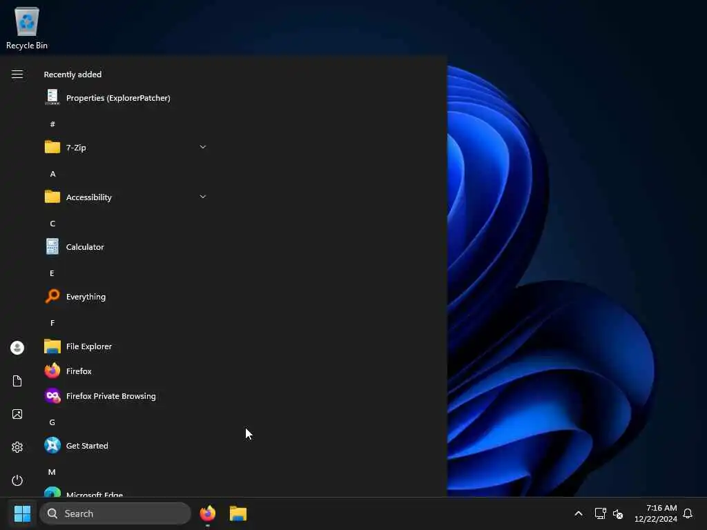Click the 'G' letter group header
The width and height of the screenshot is (707, 530).
point(52,422)
